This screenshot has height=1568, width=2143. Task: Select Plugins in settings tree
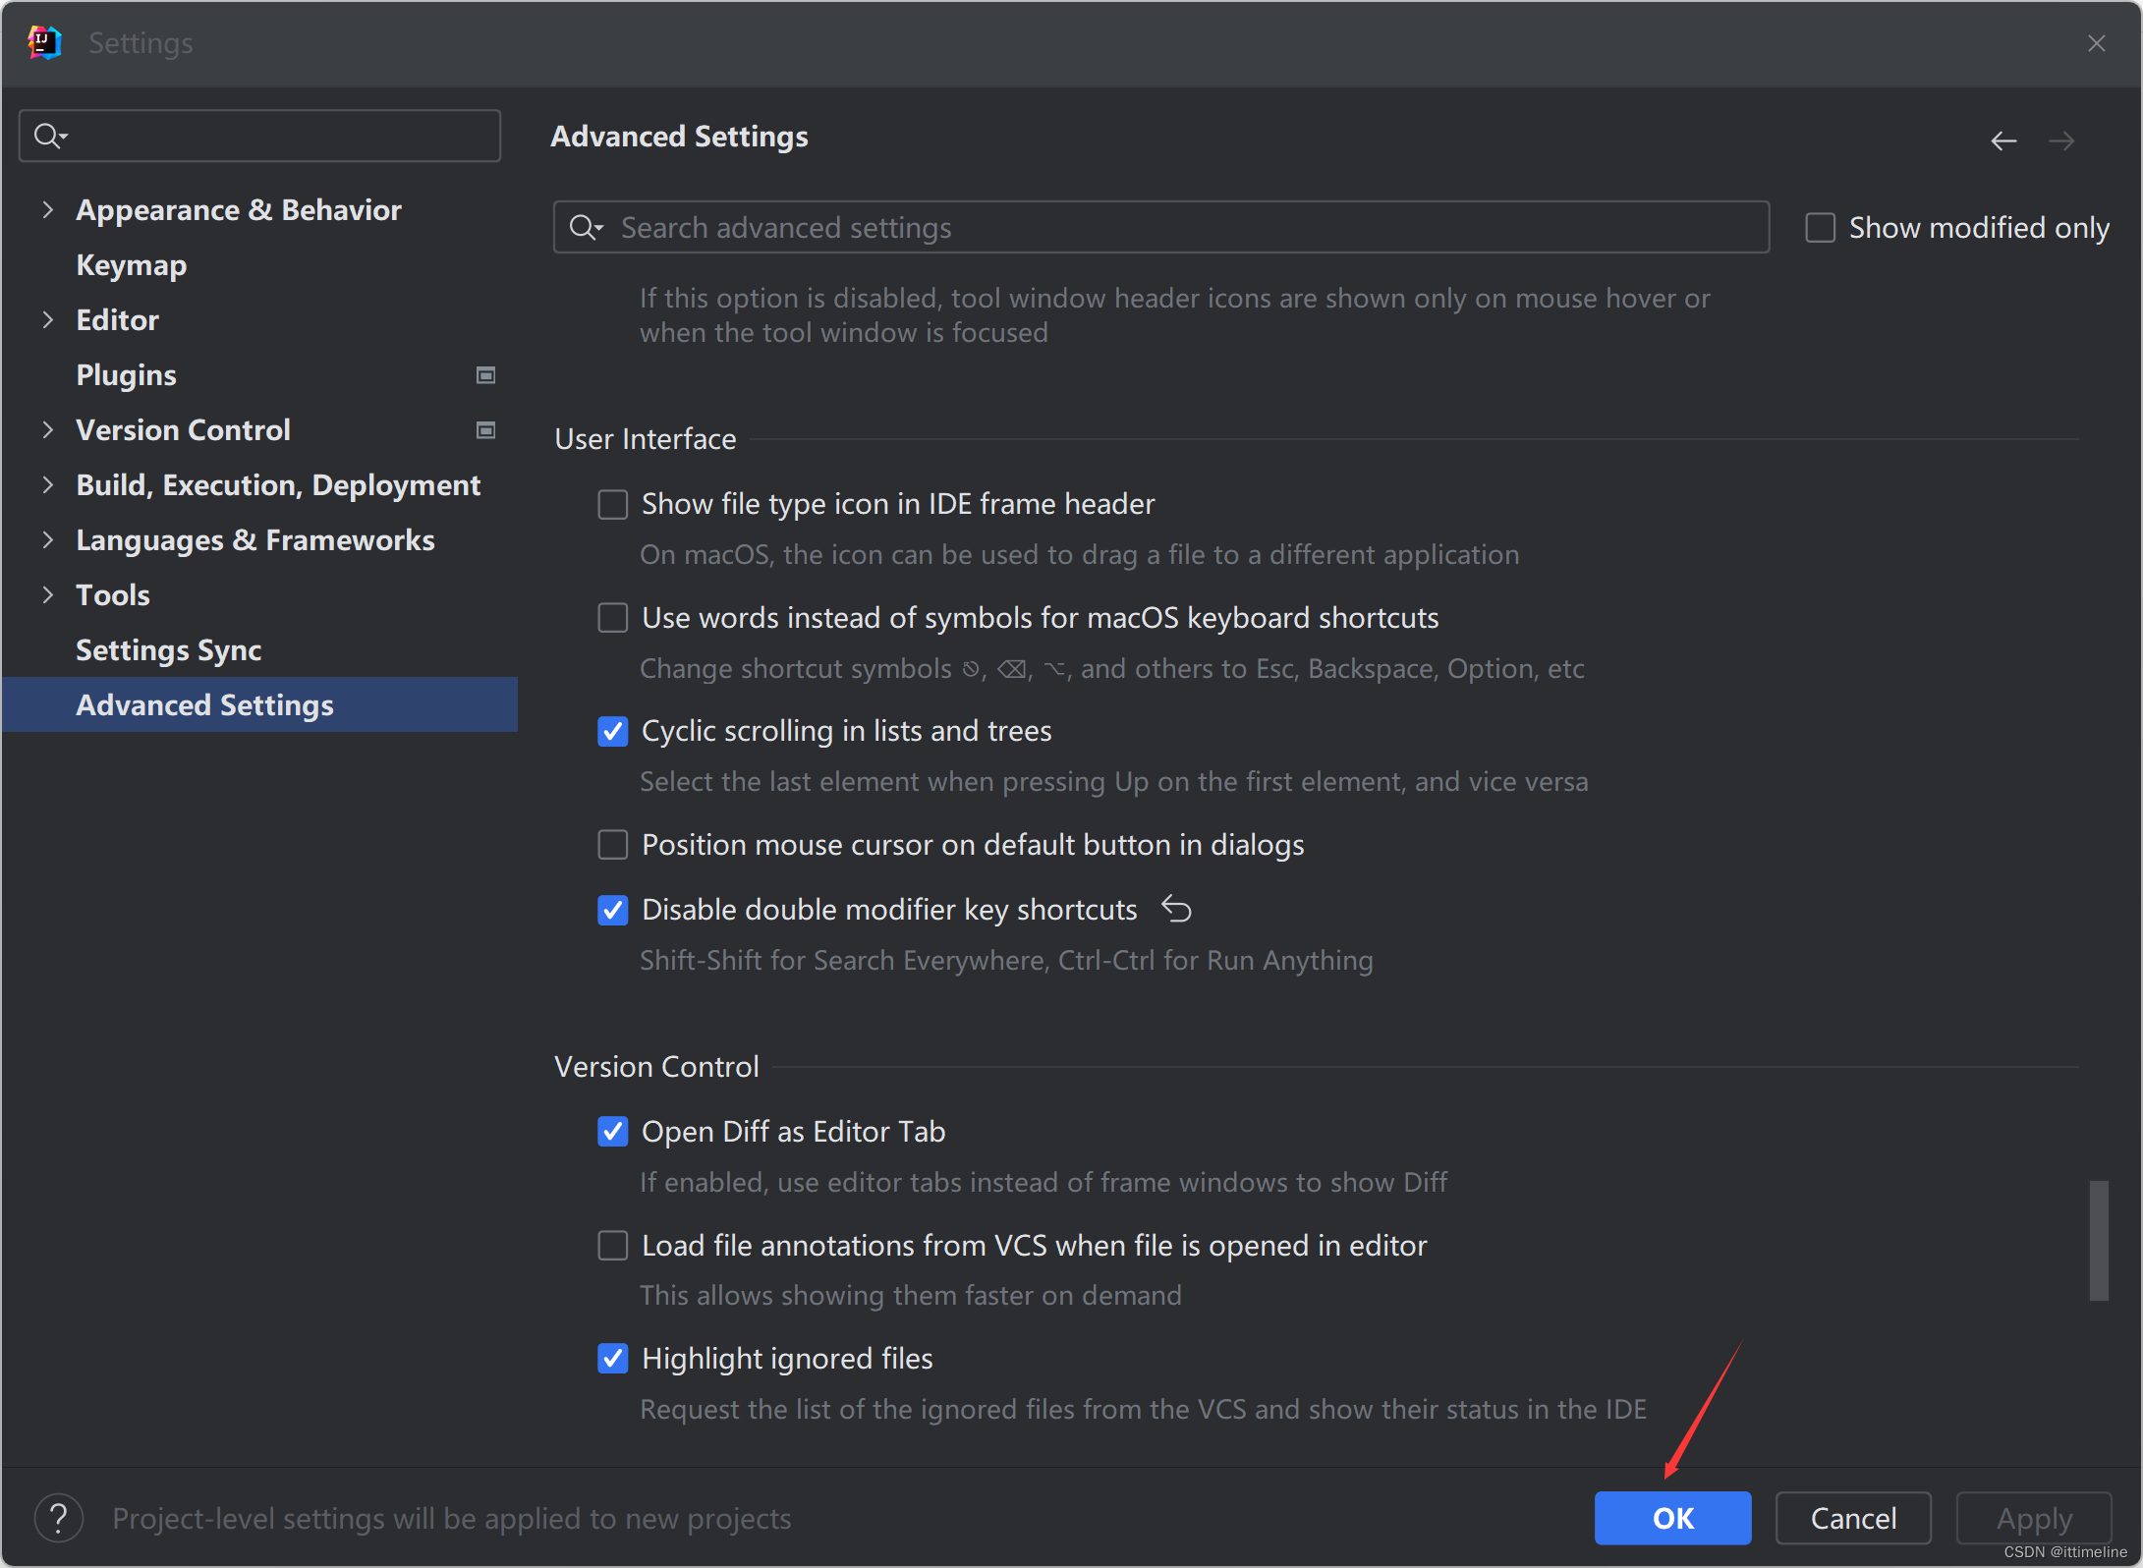pos(127,375)
